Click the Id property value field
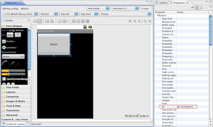Viewport: 213px width, 127px height. 187,107
